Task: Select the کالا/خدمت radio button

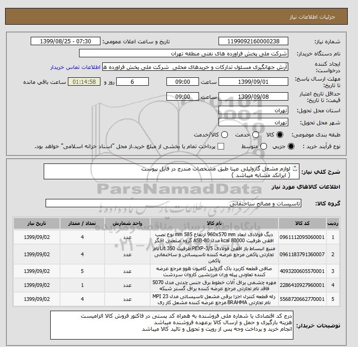Action: tap(225, 135)
